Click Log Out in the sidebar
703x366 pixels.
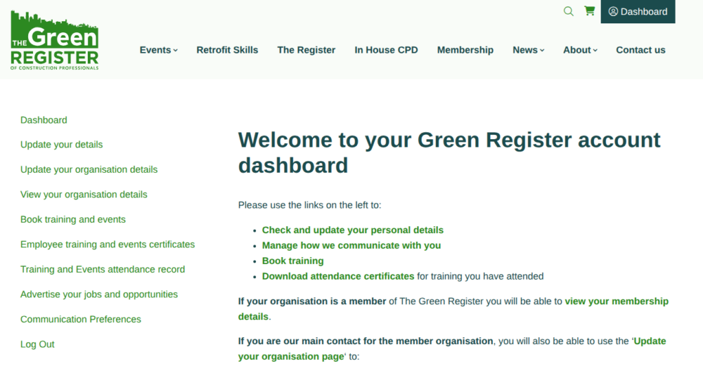pos(38,344)
